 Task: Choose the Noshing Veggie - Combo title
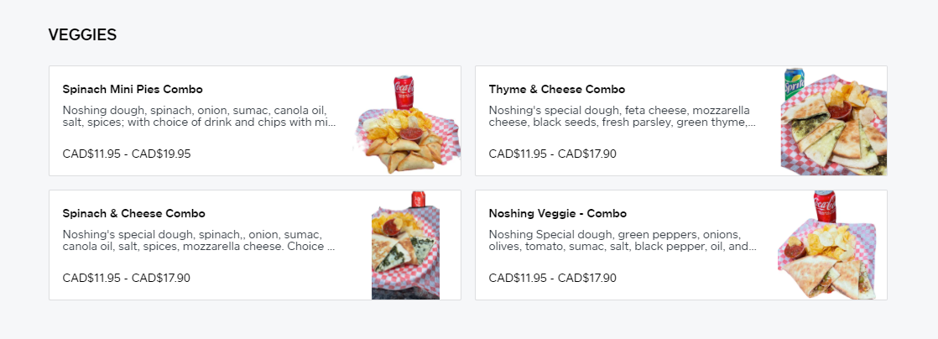pos(557,214)
